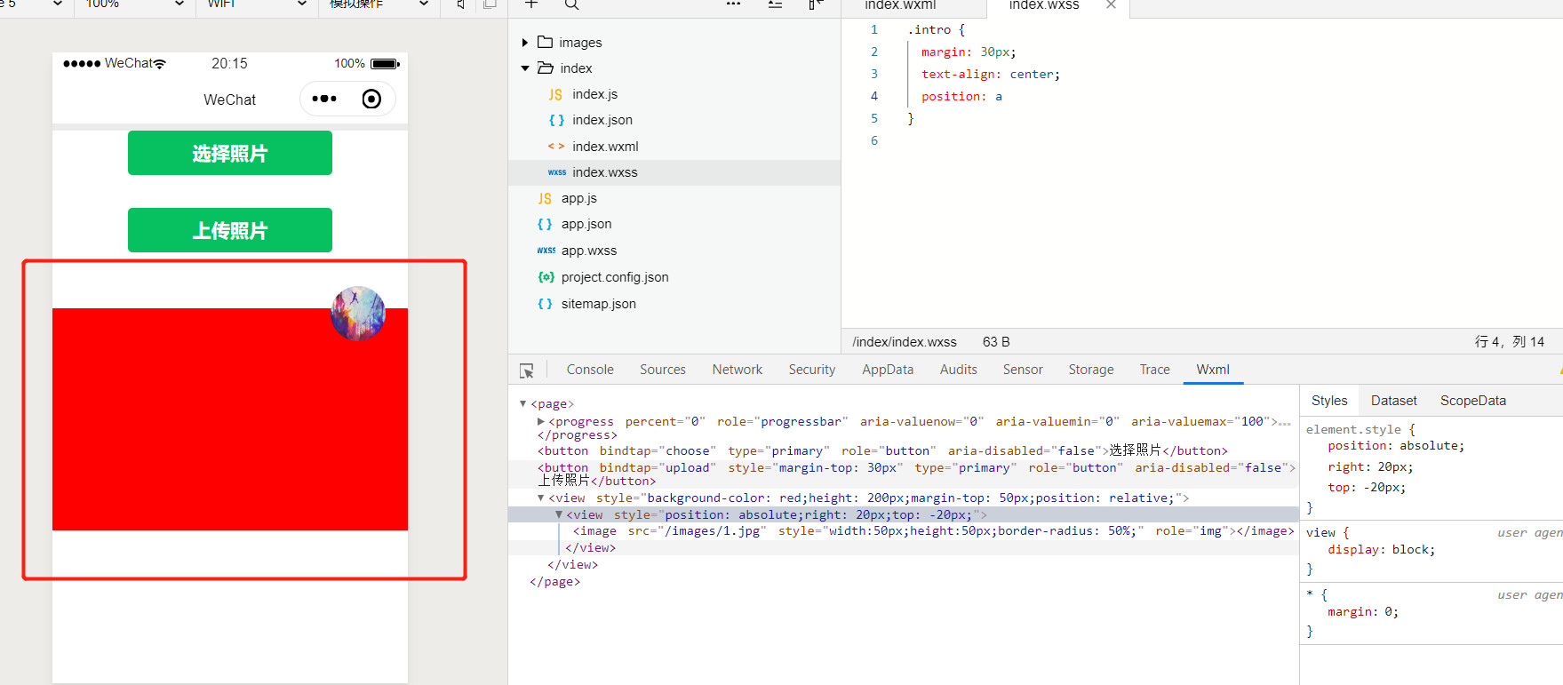Open app.js in the file tree

tap(579, 198)
